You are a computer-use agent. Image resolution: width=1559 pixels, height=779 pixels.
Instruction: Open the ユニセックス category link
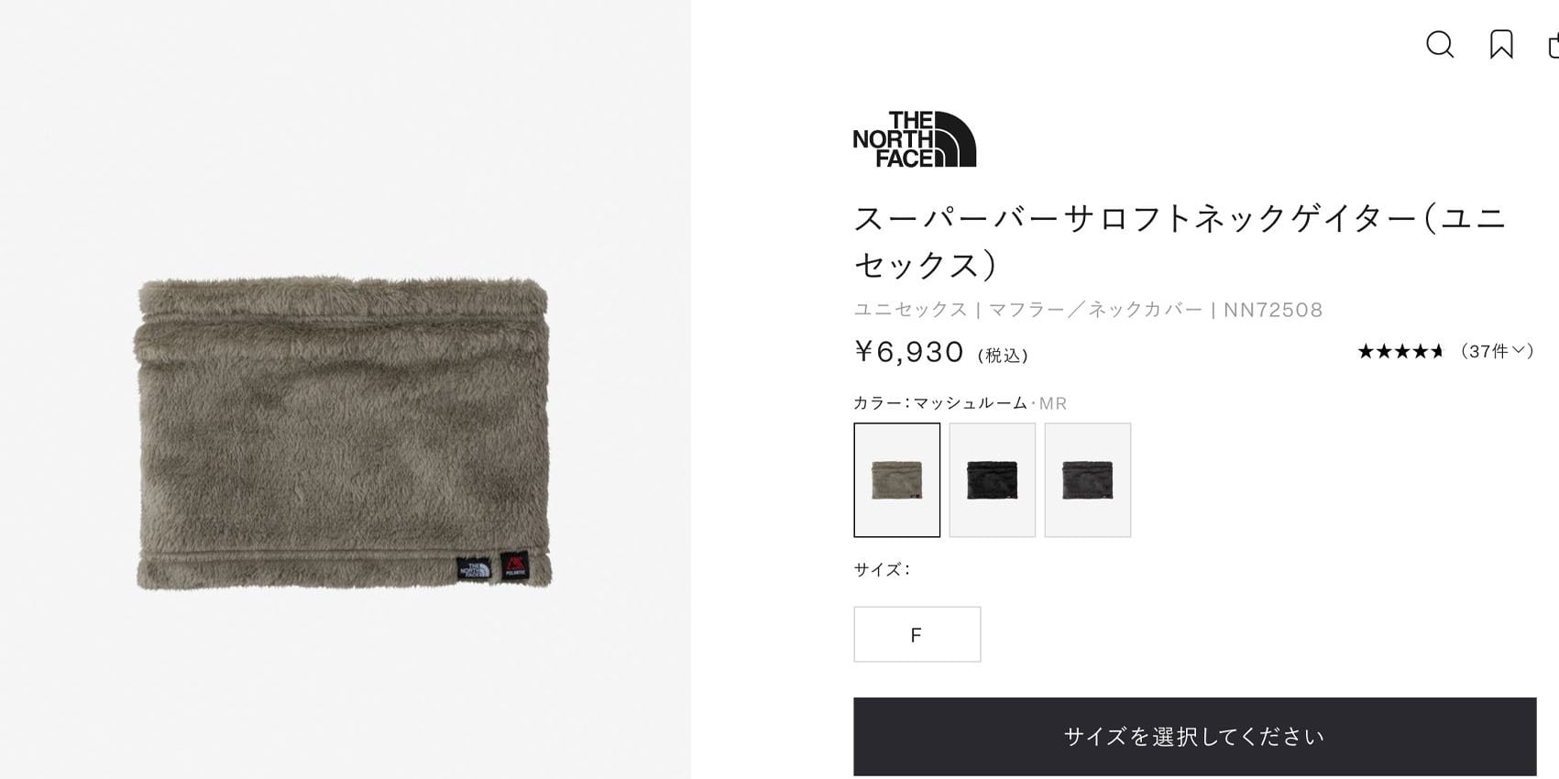point(910,310)
